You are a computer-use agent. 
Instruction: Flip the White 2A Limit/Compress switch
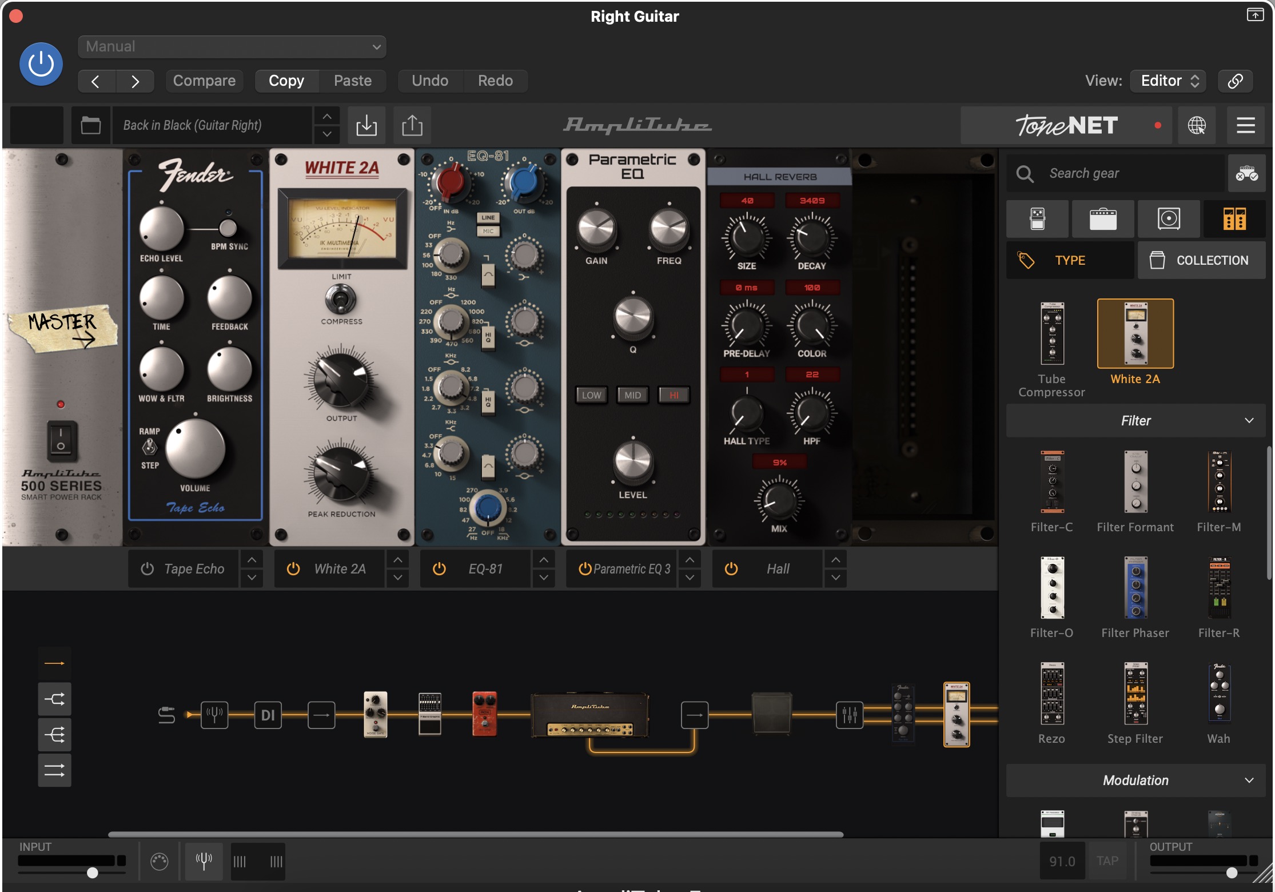click(341, 299)
